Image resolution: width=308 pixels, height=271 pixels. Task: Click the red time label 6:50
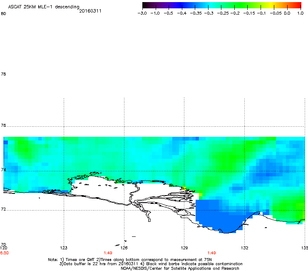click(4, 253)
